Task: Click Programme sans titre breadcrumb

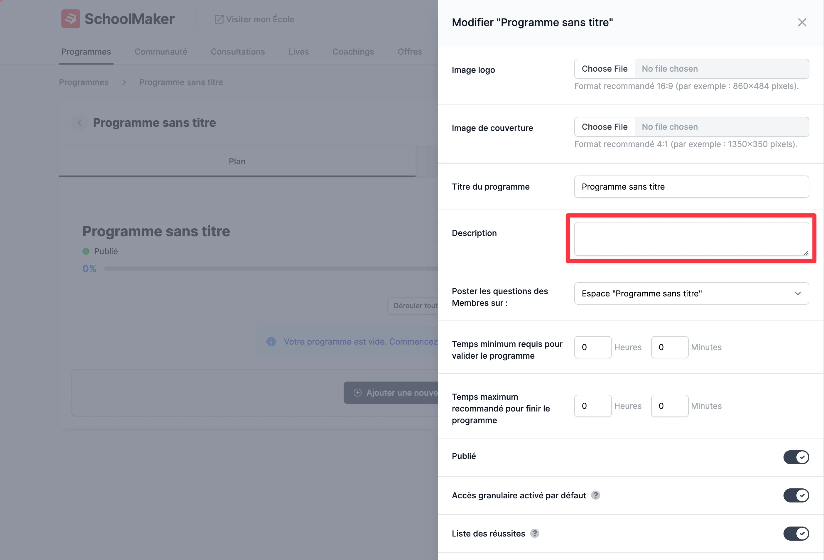Action: pos(181,82)
